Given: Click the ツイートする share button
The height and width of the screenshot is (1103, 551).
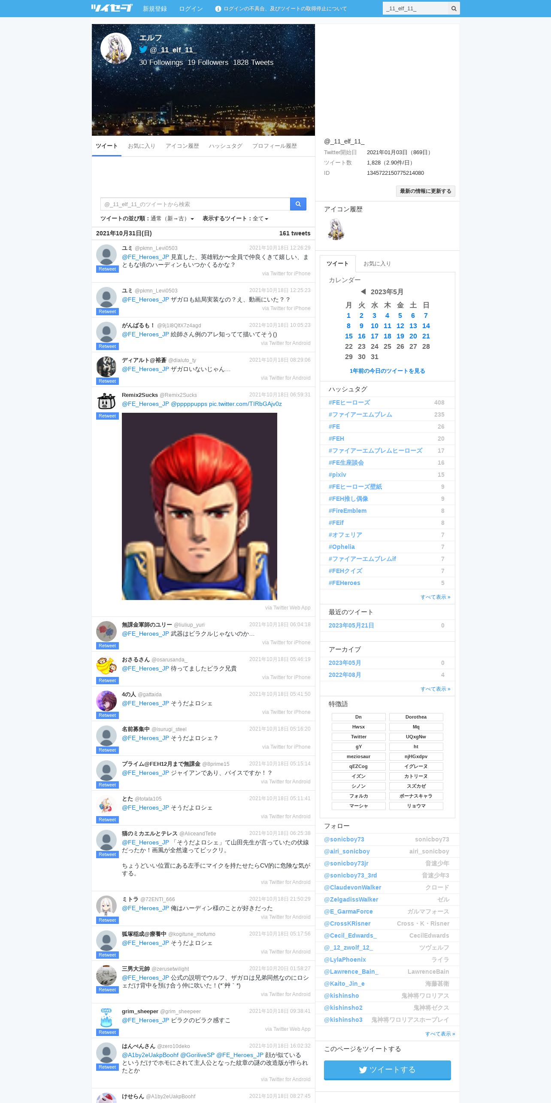Looking at the screenshot, I should (x=388, y=1069).
